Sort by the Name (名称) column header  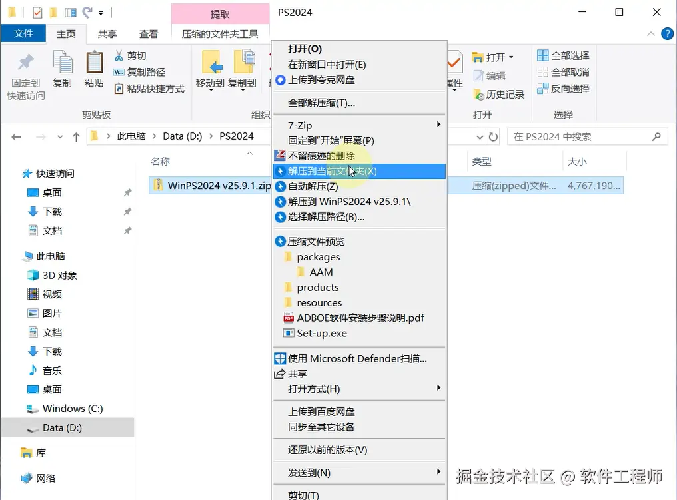[x=160, y=161]
